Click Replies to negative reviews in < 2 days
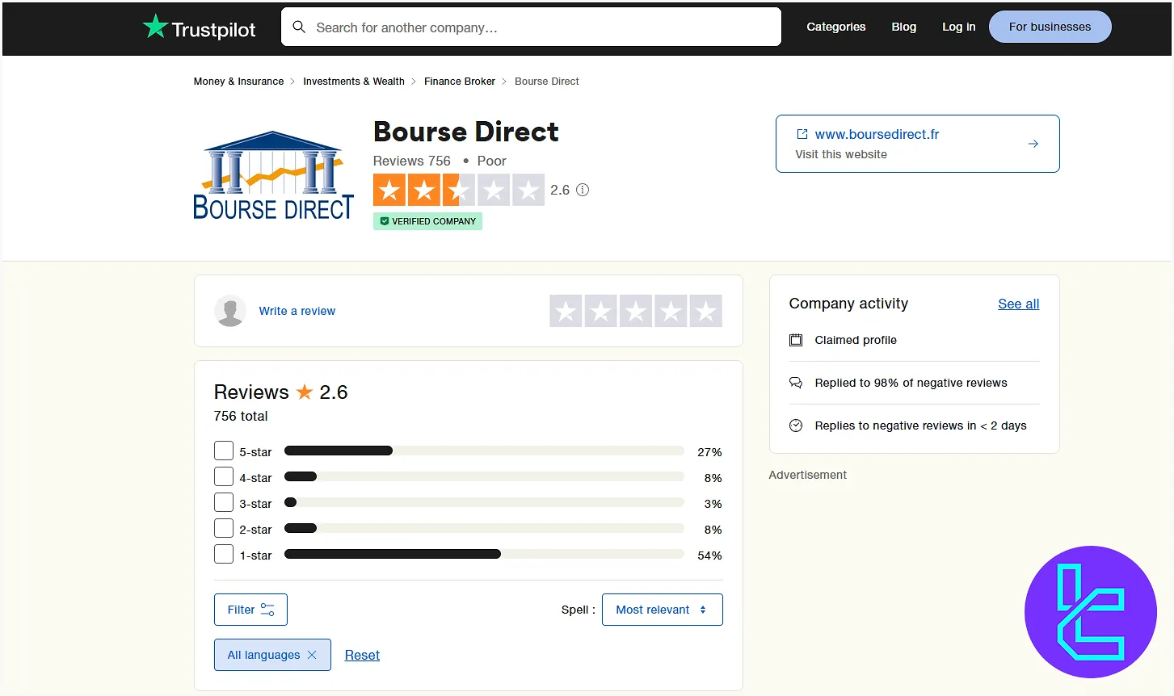Image resolution: width=1174 pixels, height=696 pixels. pos(920,426)
